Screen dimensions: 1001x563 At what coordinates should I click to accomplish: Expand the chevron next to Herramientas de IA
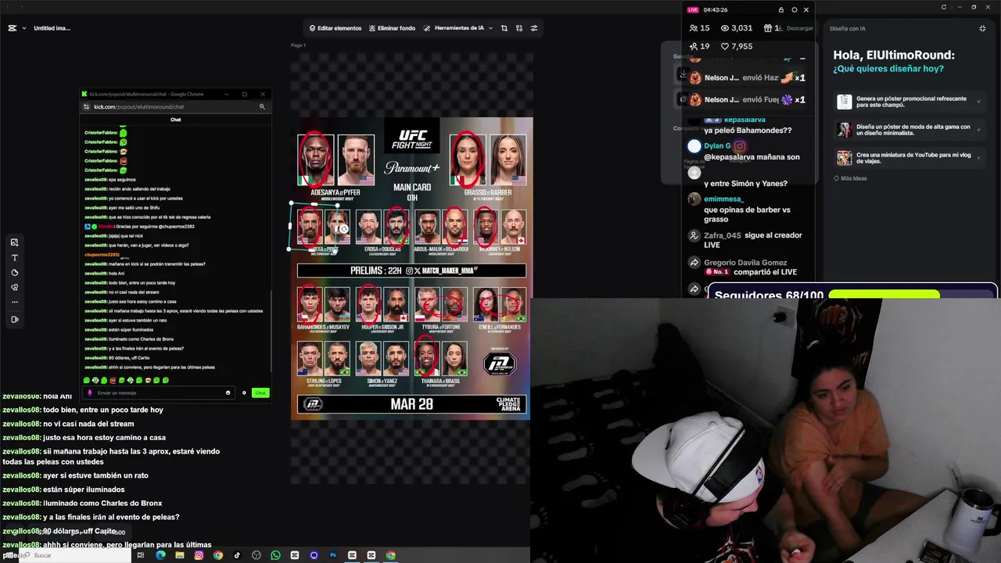pos(490,28)
